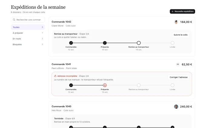Click the 184,00 € amount
The width and height of the screenshot is (206, 128).
point(186,22)
